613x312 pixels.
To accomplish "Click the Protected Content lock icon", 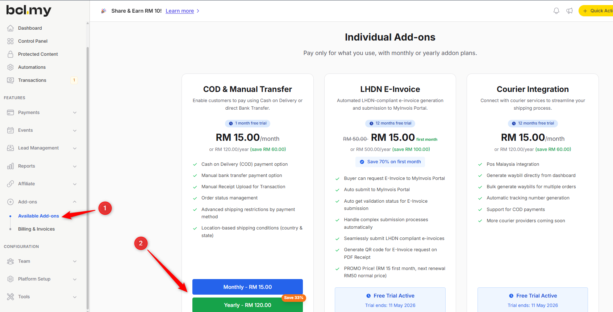I will click(11, 54).
